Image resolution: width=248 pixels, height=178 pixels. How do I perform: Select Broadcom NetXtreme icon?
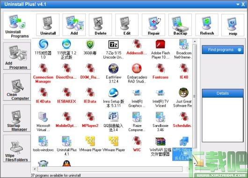[x=183, y=44]
